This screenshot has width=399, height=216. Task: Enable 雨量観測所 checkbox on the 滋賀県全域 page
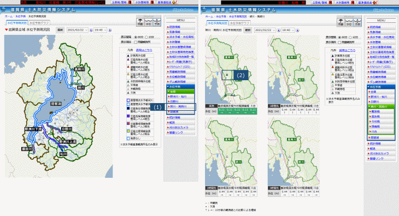pos(136,42)
